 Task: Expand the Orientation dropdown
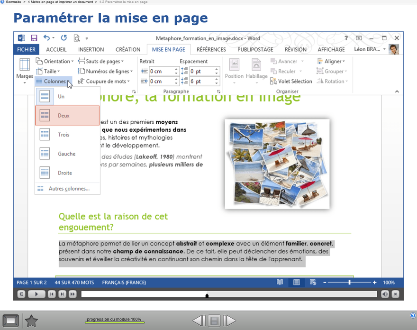coord(55,61)
